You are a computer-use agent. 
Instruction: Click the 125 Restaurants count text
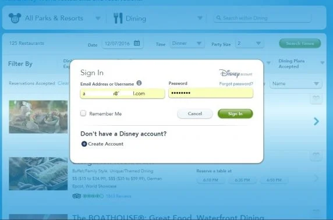(27, 43)
